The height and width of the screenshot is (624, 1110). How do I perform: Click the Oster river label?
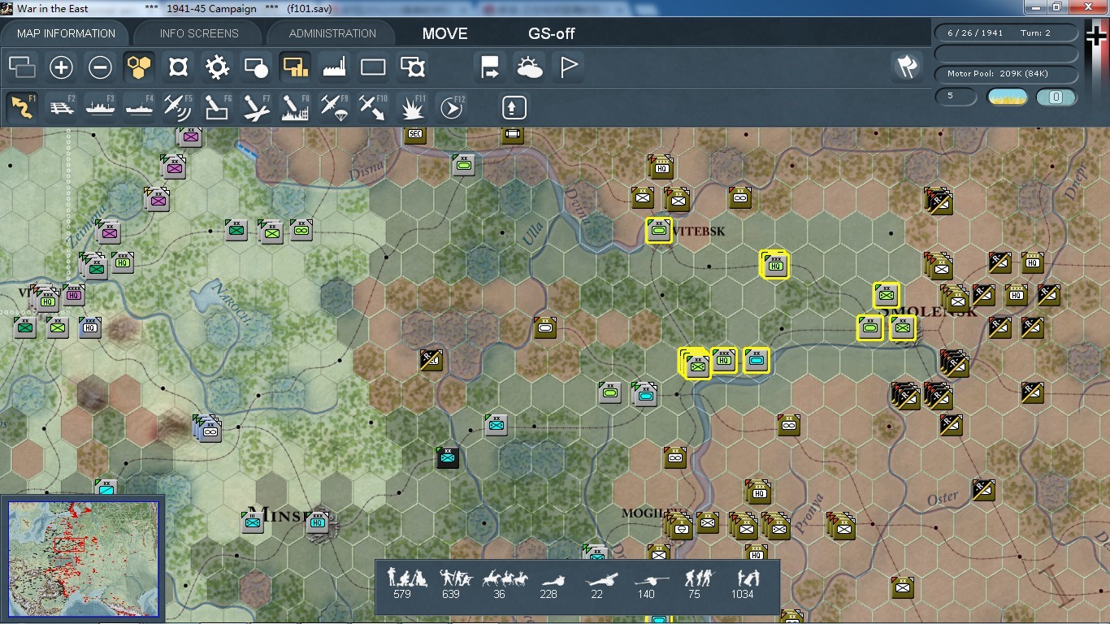click(943, 497)
